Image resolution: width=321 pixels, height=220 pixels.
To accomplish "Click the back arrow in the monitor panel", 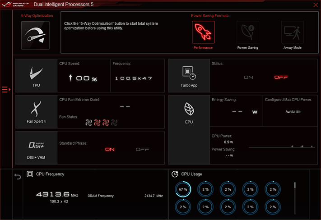I will (x=18, y=176).
